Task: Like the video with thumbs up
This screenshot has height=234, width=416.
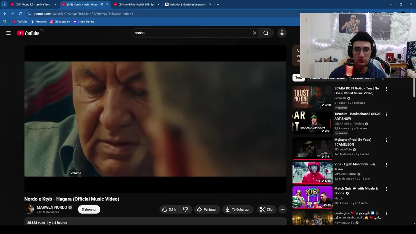Action: (169, 210)
